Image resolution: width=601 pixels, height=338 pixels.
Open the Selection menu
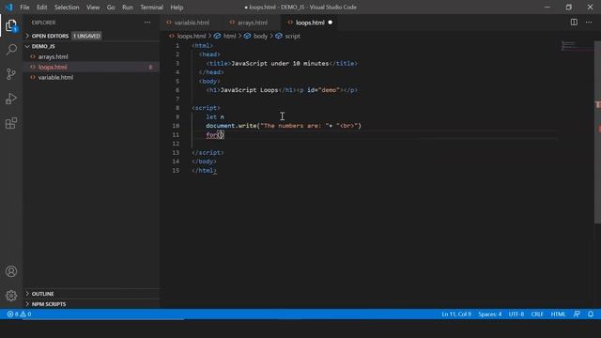point(67,8)
